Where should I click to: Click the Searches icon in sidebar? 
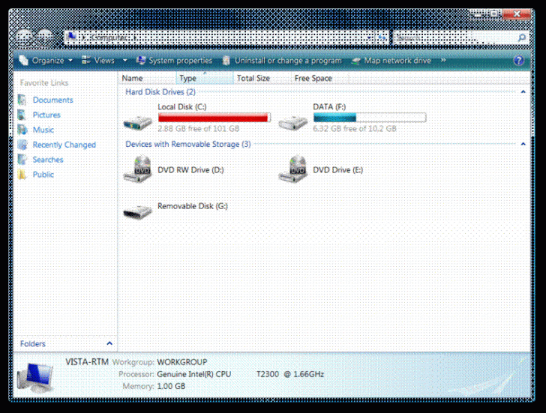22,160
